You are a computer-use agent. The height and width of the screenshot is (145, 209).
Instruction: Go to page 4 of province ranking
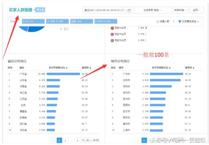tap(77, 141)
